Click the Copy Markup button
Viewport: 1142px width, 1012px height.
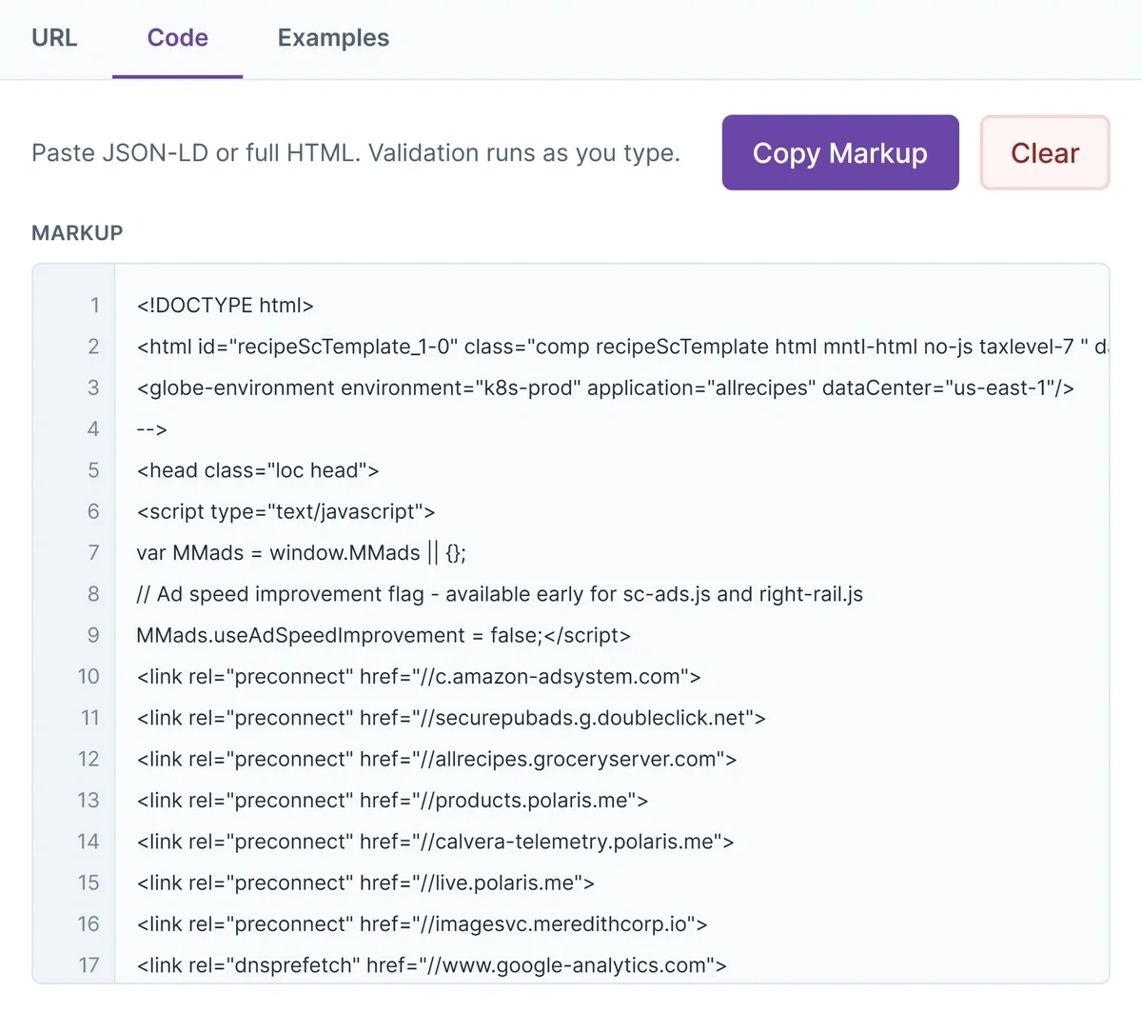(840, 152)
